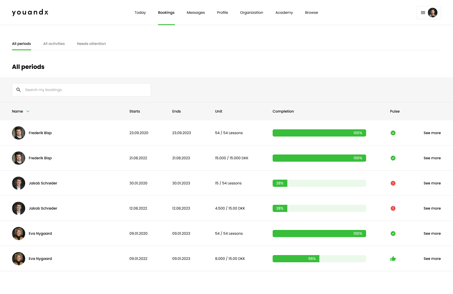Click the Ends column header
453x294 pixels.
tap(176, 111)
